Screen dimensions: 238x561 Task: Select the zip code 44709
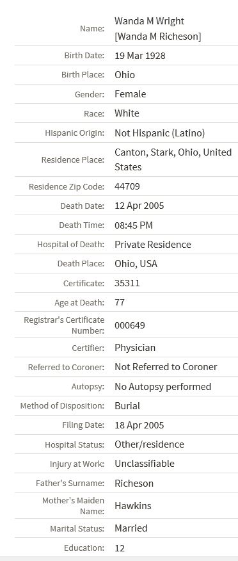127,186
